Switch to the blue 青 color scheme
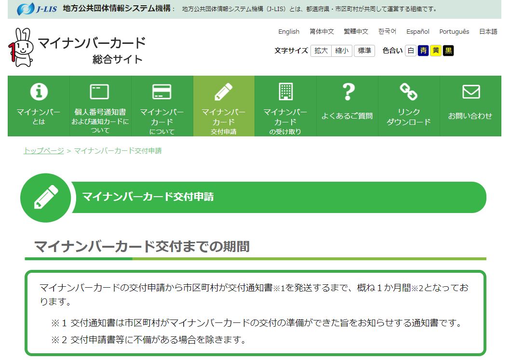This screenshot has width=511, height=360. tap(423, 51)
